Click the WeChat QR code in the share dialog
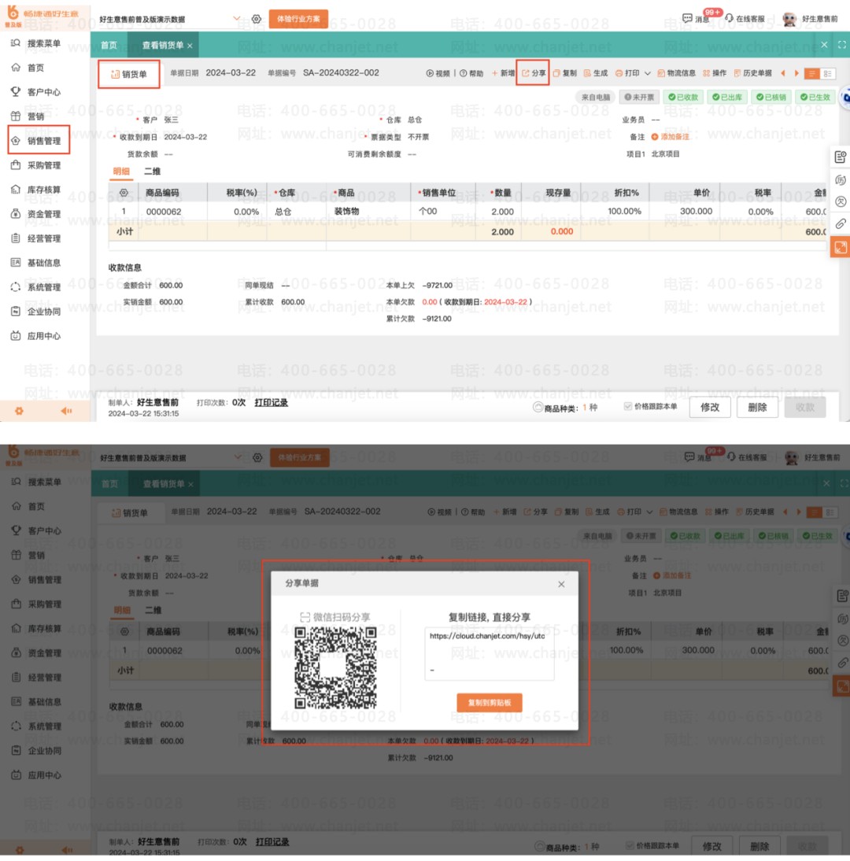 click(x=335, y=667)
